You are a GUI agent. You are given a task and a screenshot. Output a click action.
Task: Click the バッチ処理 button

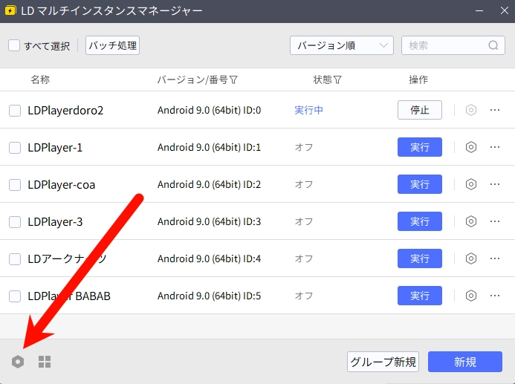point(112,45)
